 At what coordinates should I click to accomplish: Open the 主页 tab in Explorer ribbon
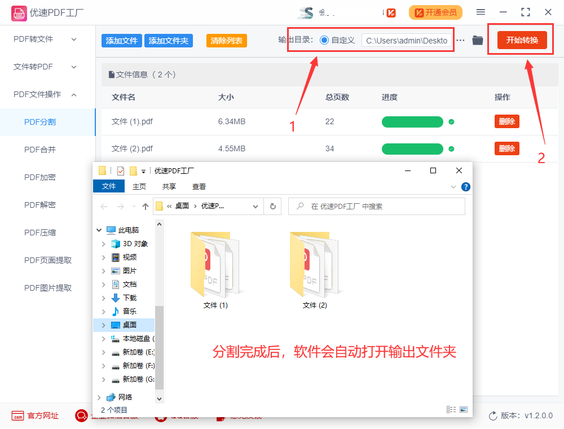(x=139, y=186)
